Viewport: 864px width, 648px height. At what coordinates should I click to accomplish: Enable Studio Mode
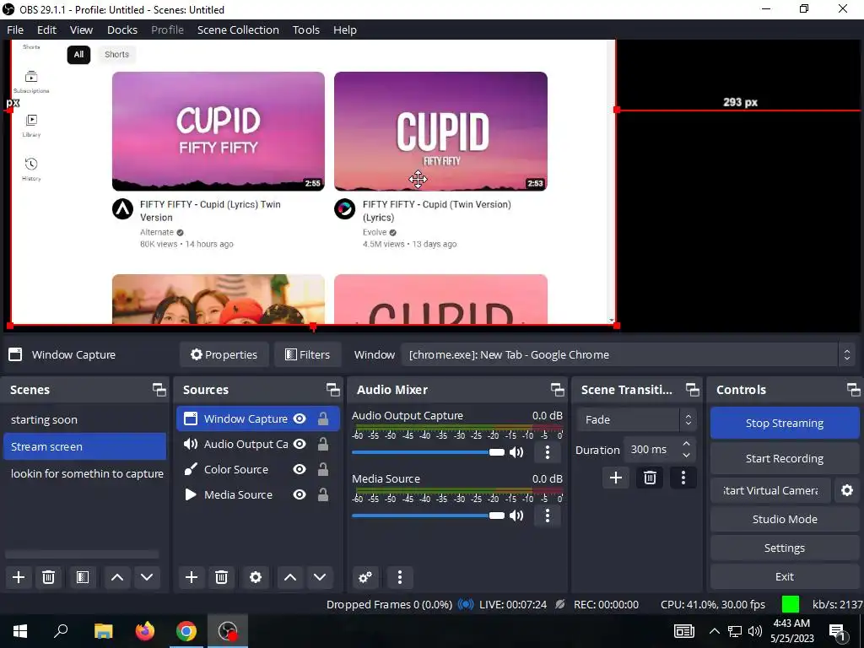[784, 519]
